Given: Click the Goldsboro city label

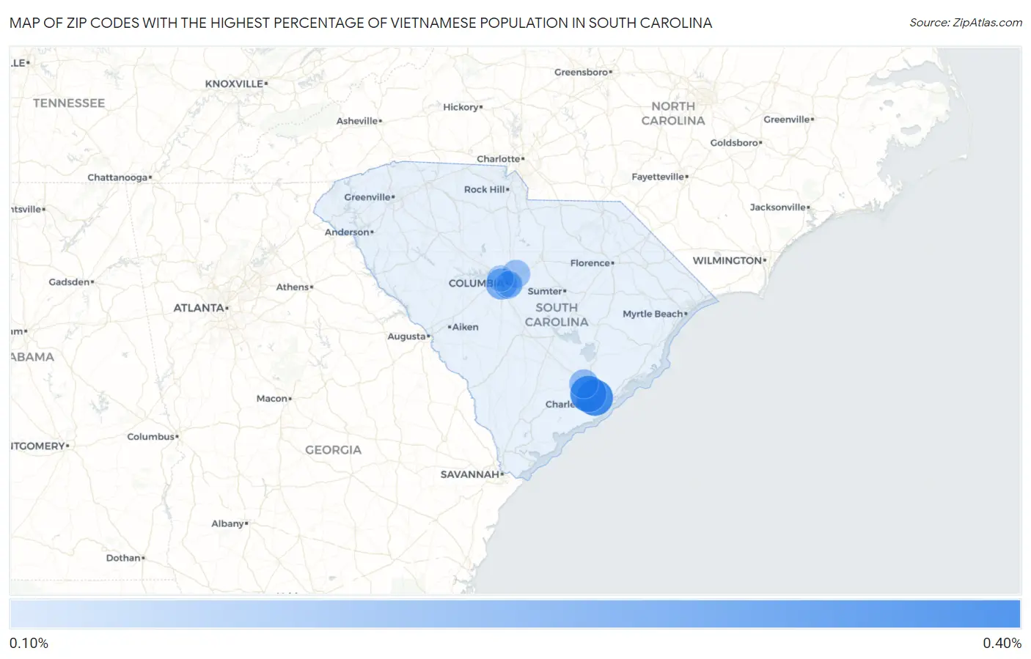Looking at the screenshot, I should click(x=734, y=143).
